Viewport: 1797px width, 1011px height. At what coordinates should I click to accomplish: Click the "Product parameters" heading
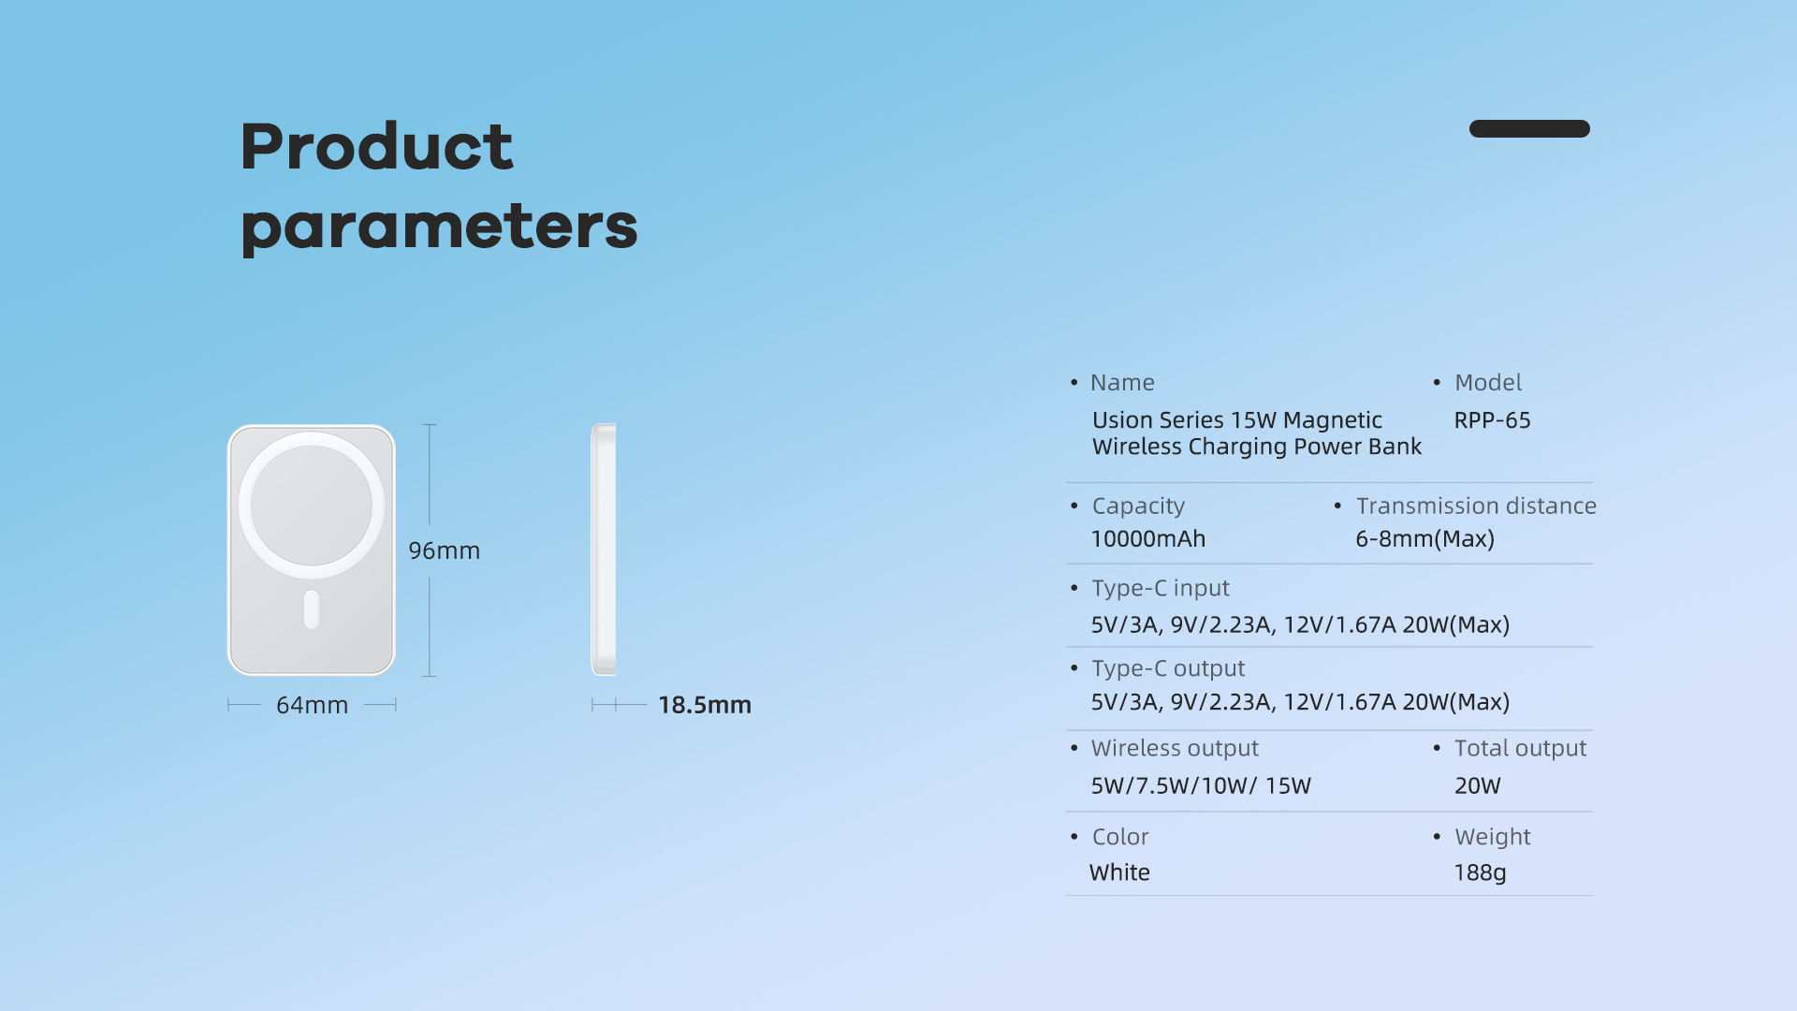click(438, 186)
